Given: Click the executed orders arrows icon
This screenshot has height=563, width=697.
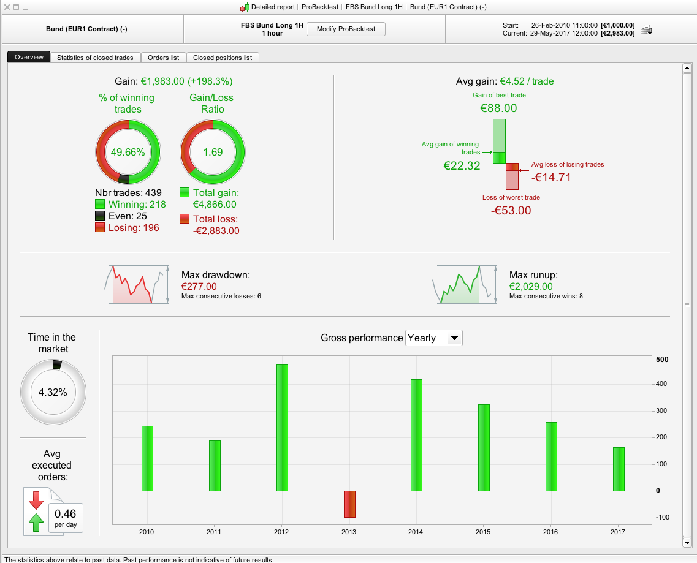Looking at the screenshot, I should (x=36, y=511).
